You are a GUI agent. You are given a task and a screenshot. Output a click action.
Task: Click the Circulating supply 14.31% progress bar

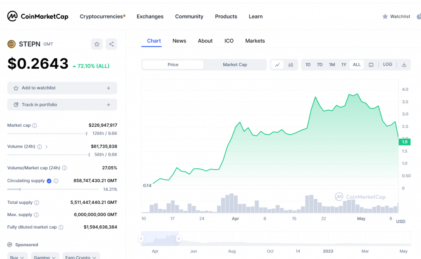53,189
